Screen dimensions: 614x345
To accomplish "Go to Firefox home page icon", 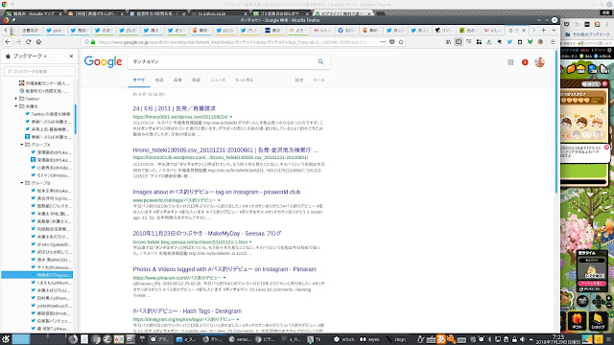I will coord(38,42).
